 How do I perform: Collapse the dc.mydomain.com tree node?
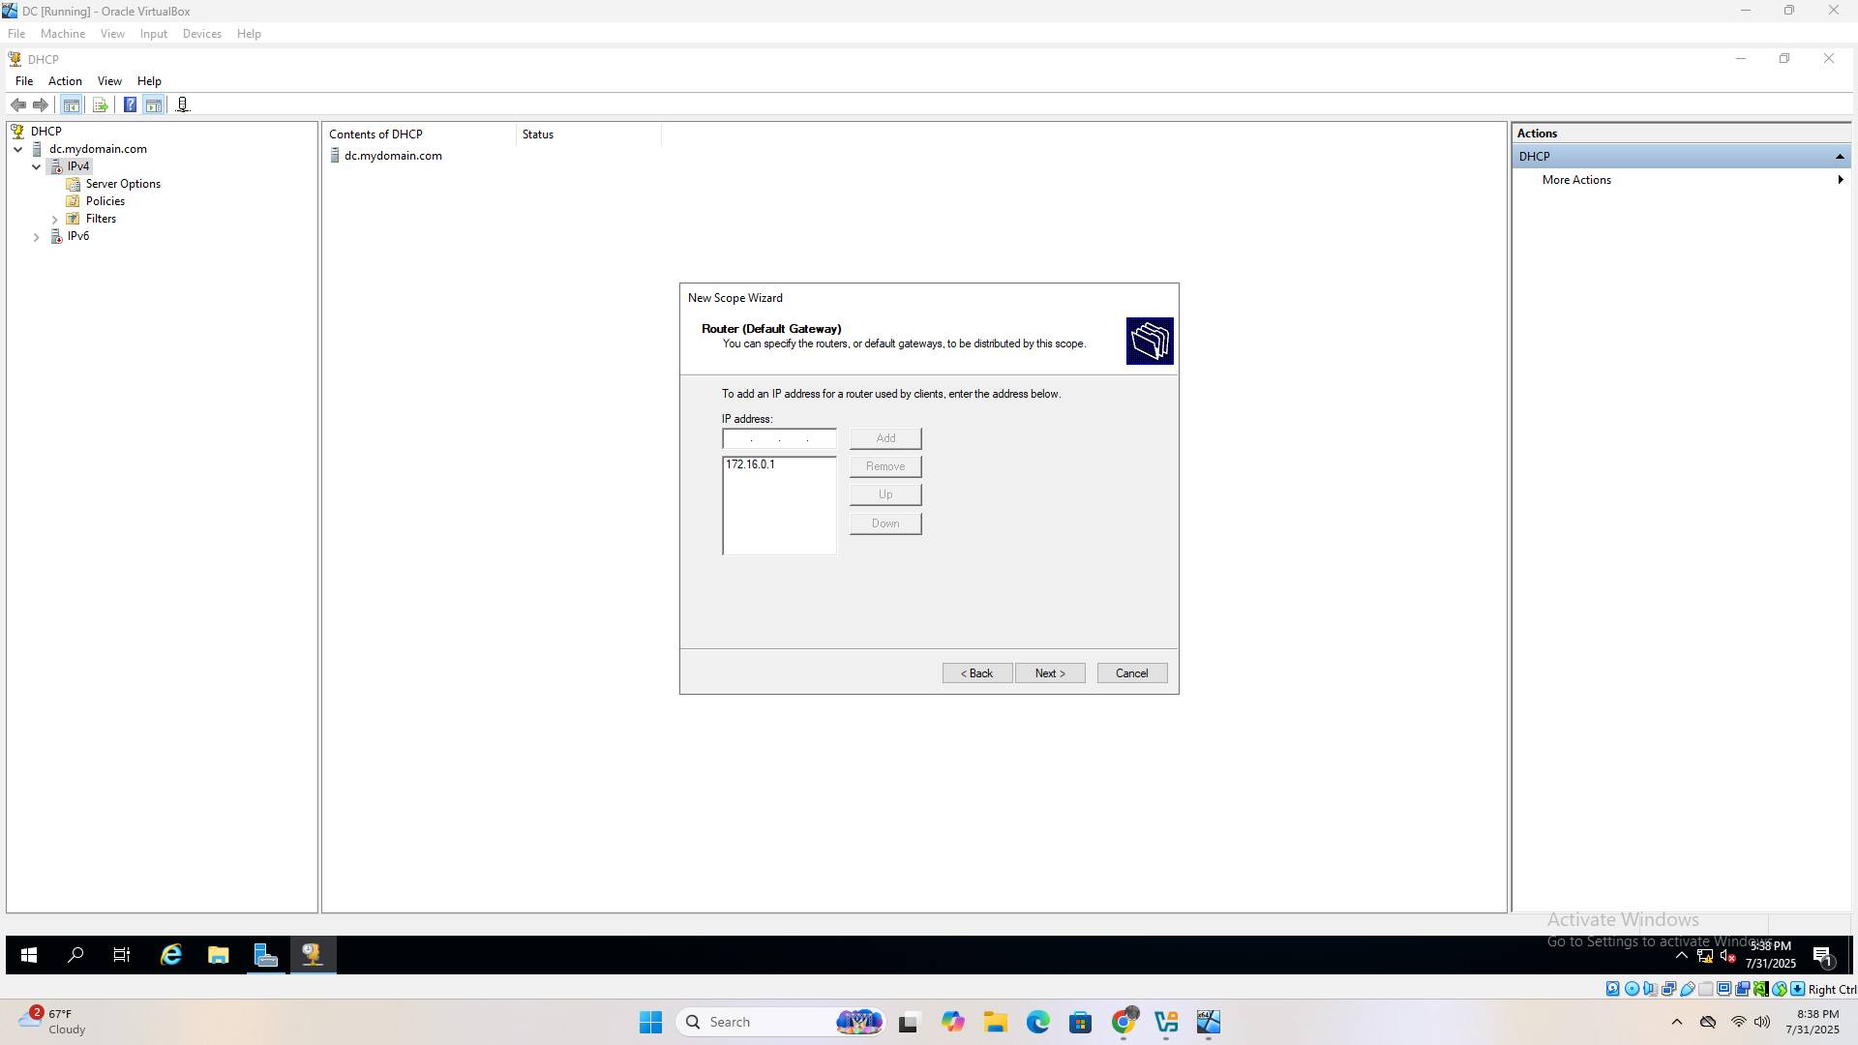(x=17, y=149)
